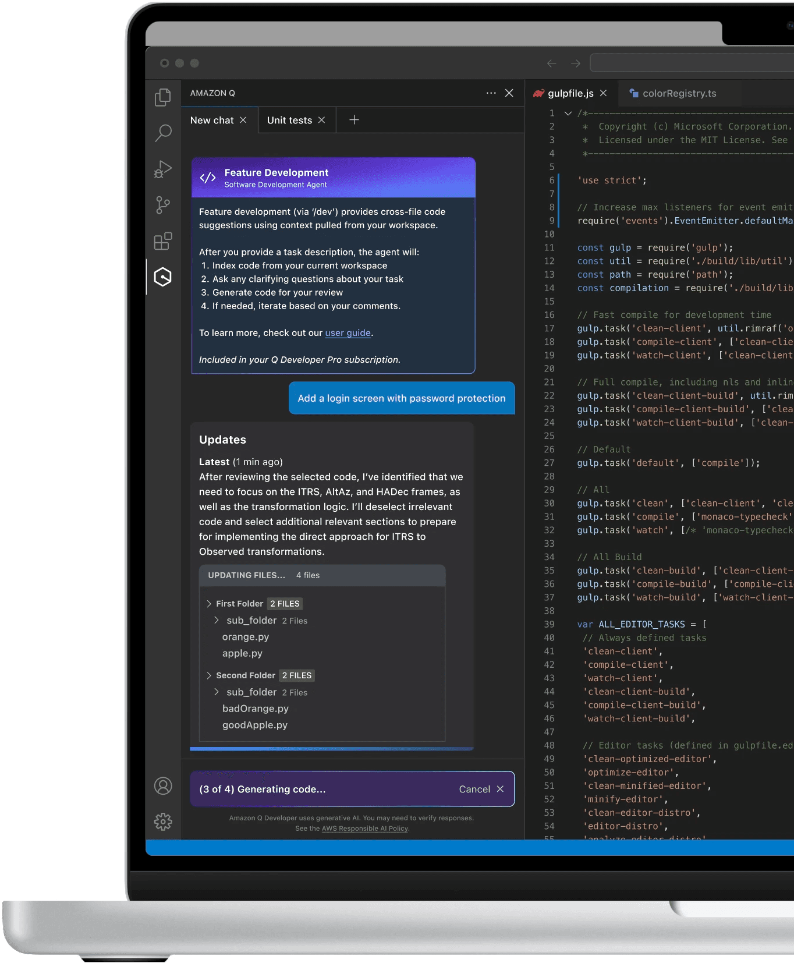Close the Amazon Q panel
The image size is (794, 963).
click(x=509, y=93)
